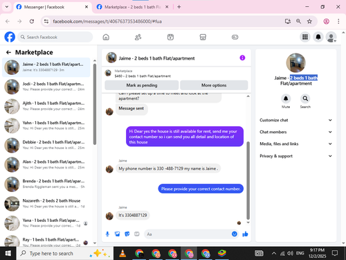Open the taskbar volume speaker icon
Viewport: 346px width, 260px height.
point(290,253)
